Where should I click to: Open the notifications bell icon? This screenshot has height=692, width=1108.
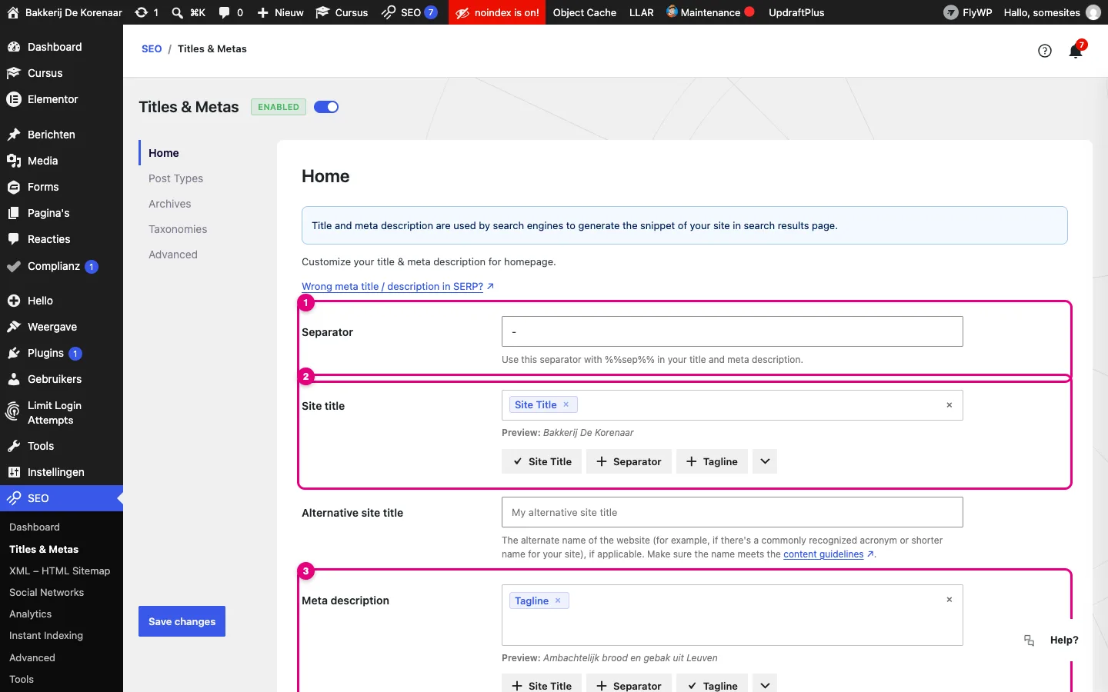click(1075, 52)
